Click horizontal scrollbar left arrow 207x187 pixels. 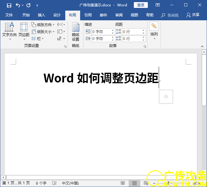pos(3,177)
